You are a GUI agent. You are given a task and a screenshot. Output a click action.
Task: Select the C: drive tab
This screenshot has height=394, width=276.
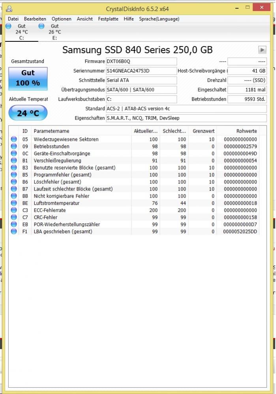(x=22, y=32)
